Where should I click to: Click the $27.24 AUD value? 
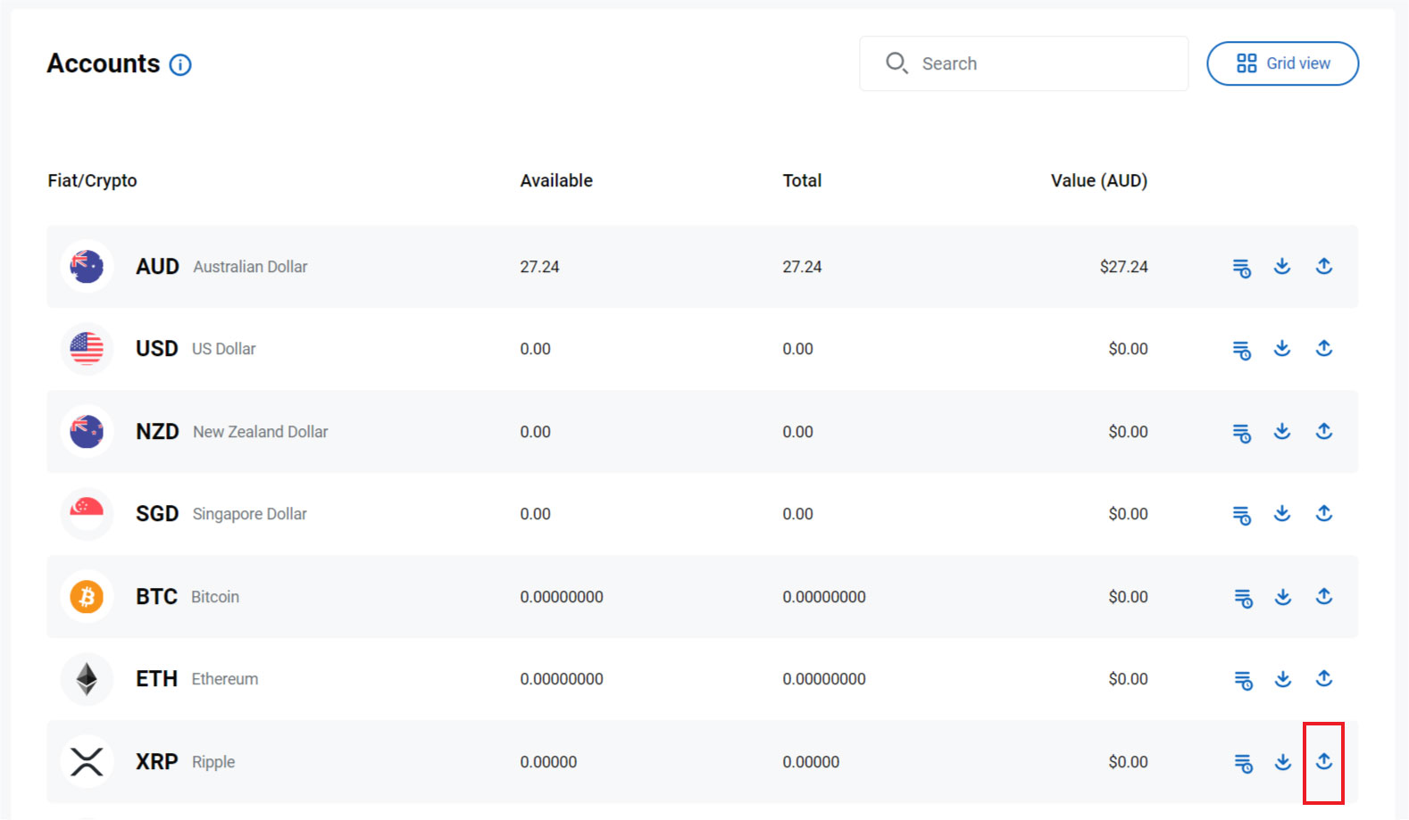coord(1124,266)
